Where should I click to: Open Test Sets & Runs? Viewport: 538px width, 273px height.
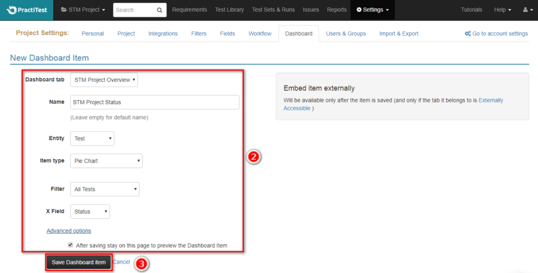tap(273, 10)
